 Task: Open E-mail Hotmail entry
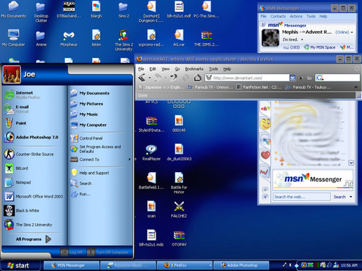[x=16, y=109]
